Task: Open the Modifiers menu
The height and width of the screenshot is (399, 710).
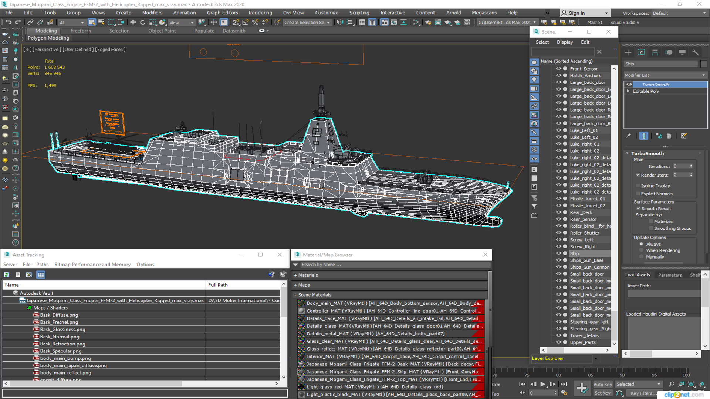Action: 152,13
